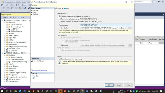This screenshot has width=165, height=93.
Task: Select SQL Server Agent icon under 10.0.95.21
Action: tap(7, 79)
